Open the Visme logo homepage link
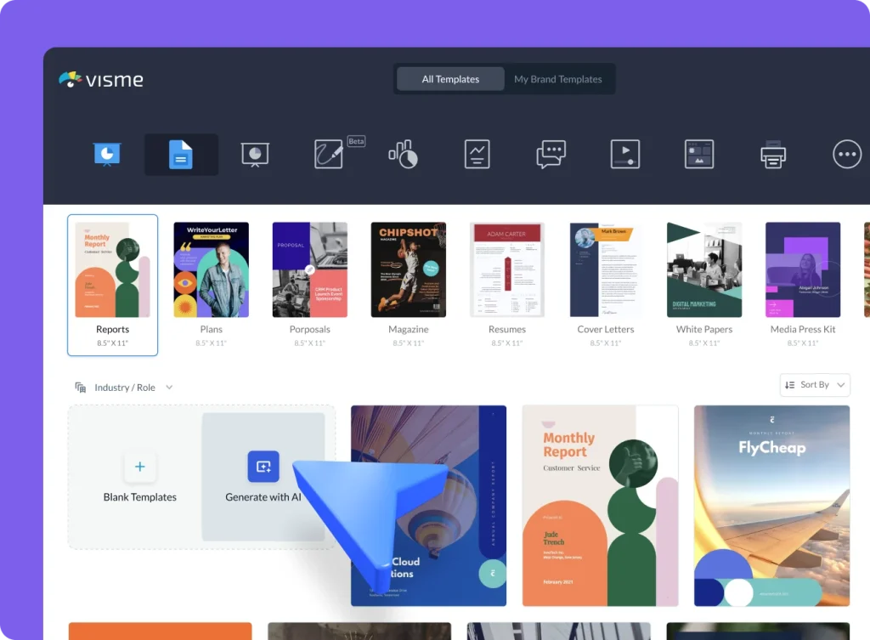The width and height of the screenshot is (870, 640). coord(100,81)
